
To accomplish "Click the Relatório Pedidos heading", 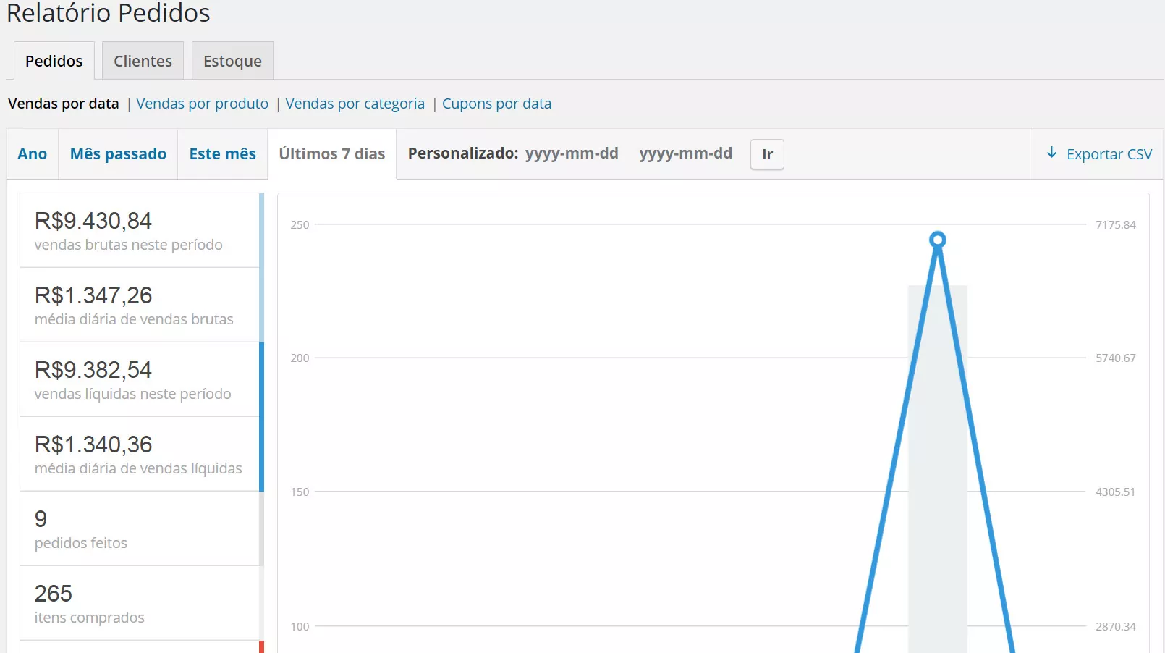I will point(109,13).
